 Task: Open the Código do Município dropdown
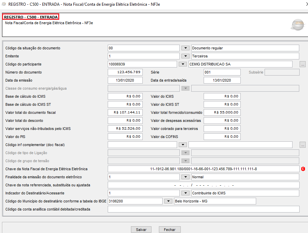click(x=168, y=201)
